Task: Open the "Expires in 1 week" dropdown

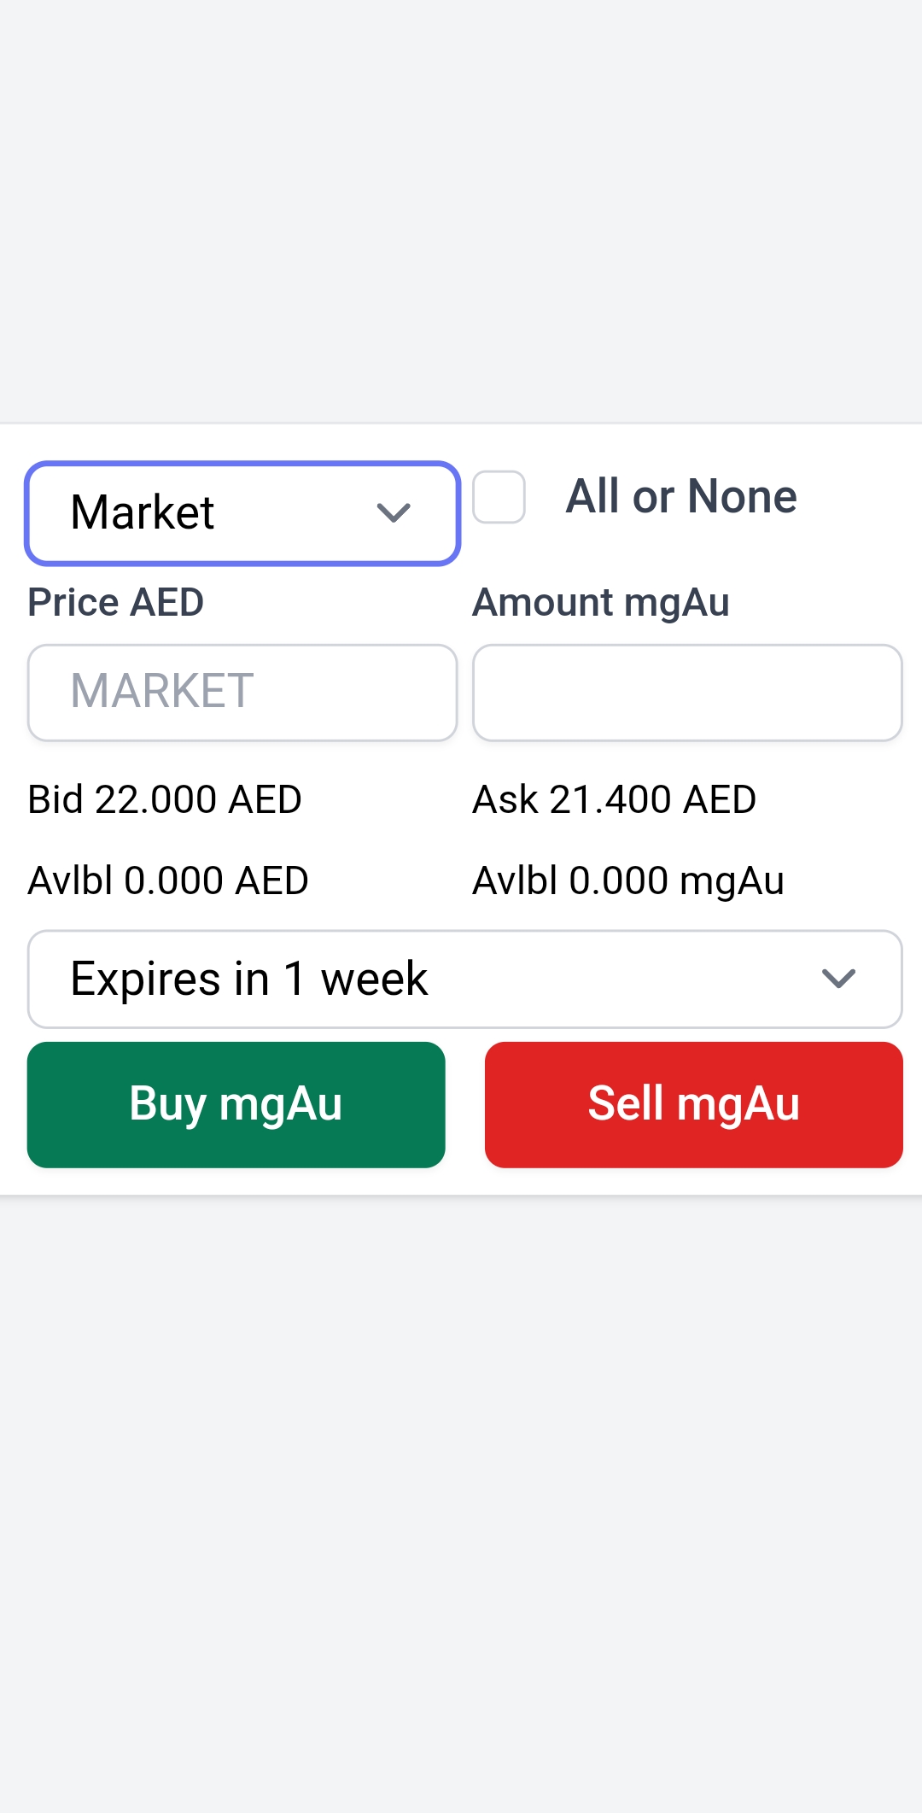Action: (x=464, y=979)
